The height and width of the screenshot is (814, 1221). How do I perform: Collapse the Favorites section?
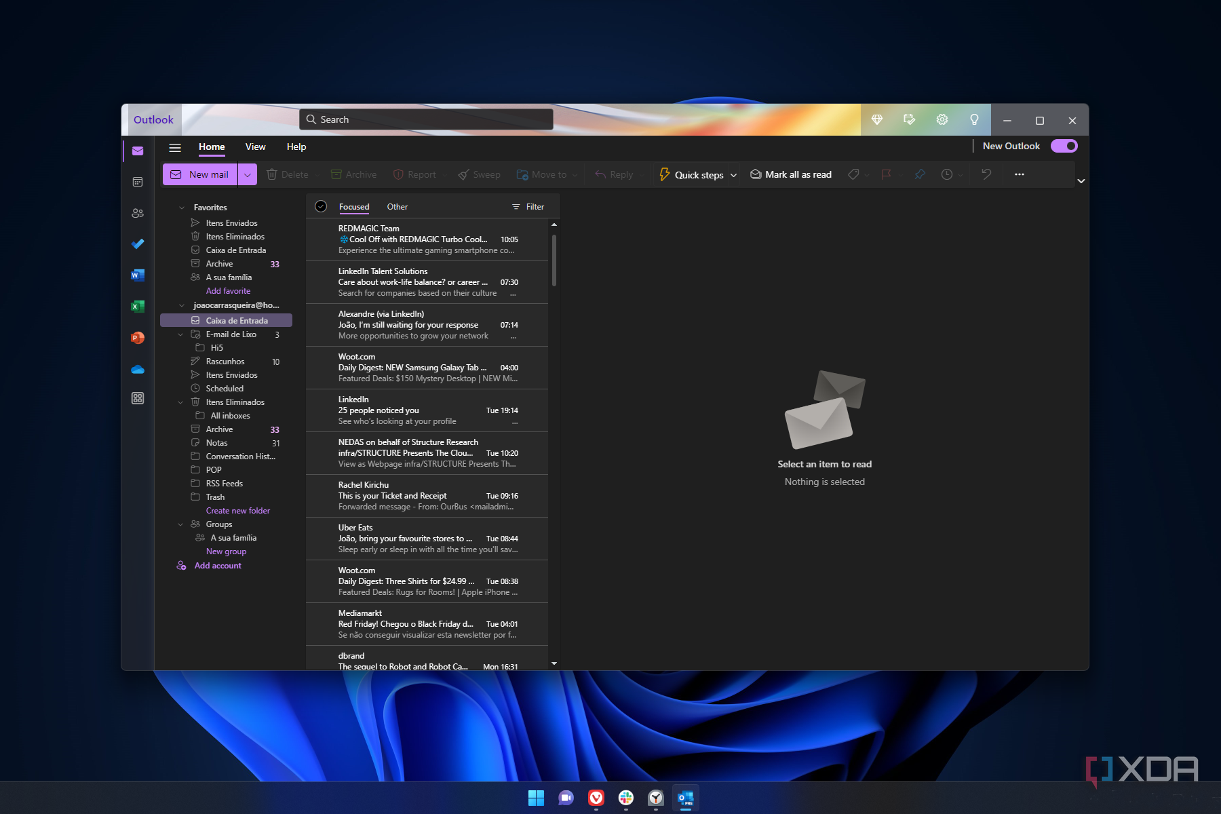pyautogui.click(x=181, y=207)
